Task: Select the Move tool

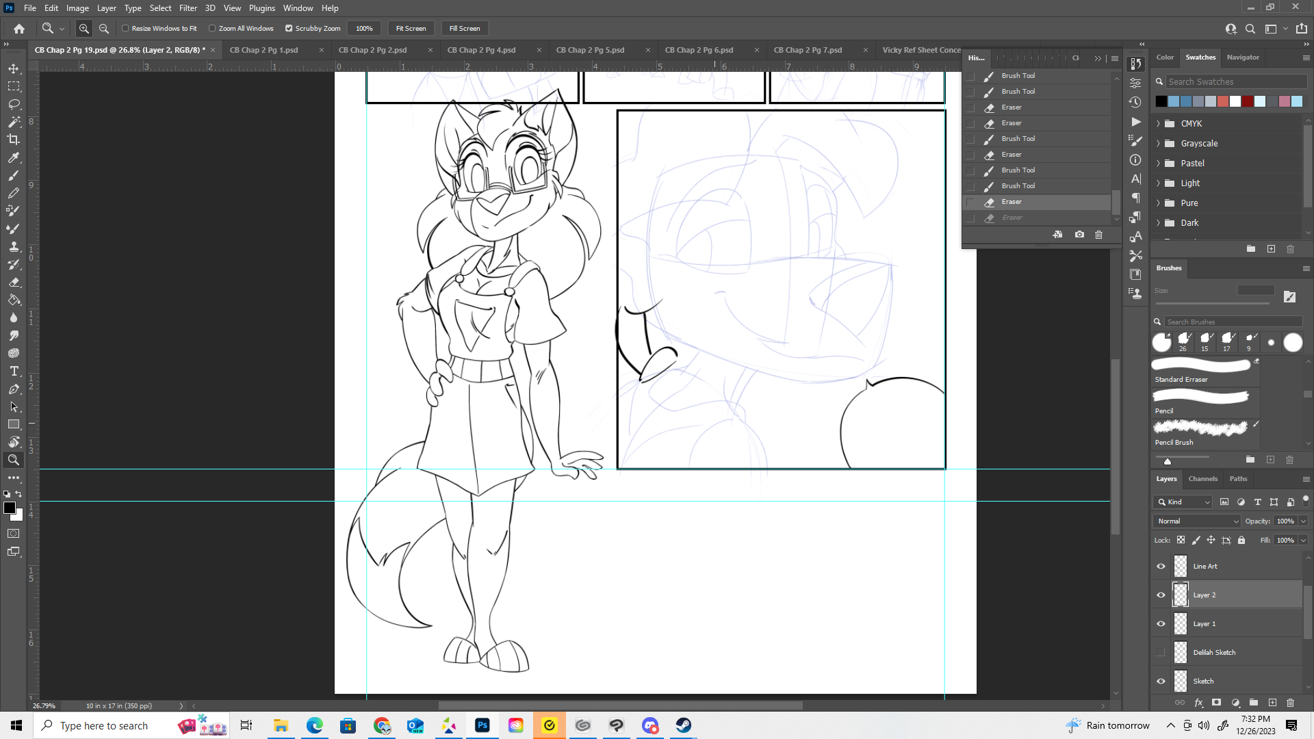Action: (14, 68)
